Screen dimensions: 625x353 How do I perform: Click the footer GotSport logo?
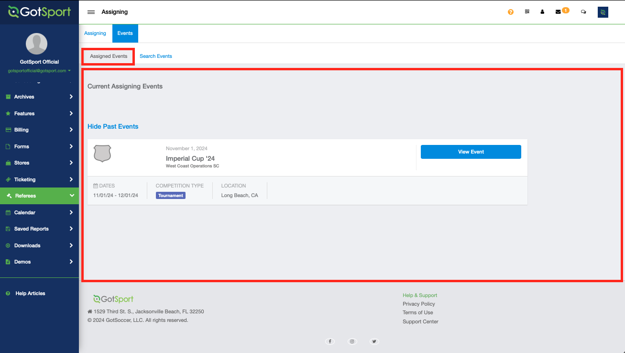[113, 299]
